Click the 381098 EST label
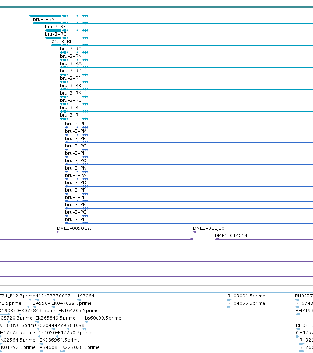Image resolution: width=313 pixels, height=353 pixels. [x=76, y=325]
